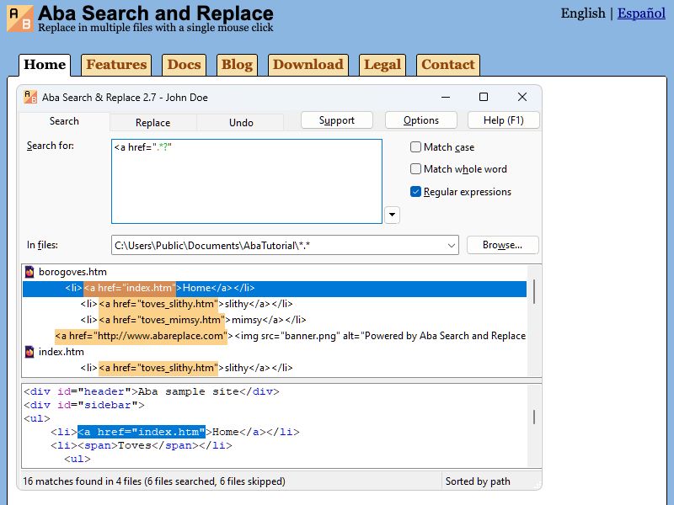Switch to the Replace tab
Screen dimensions: 674x505
152,122
